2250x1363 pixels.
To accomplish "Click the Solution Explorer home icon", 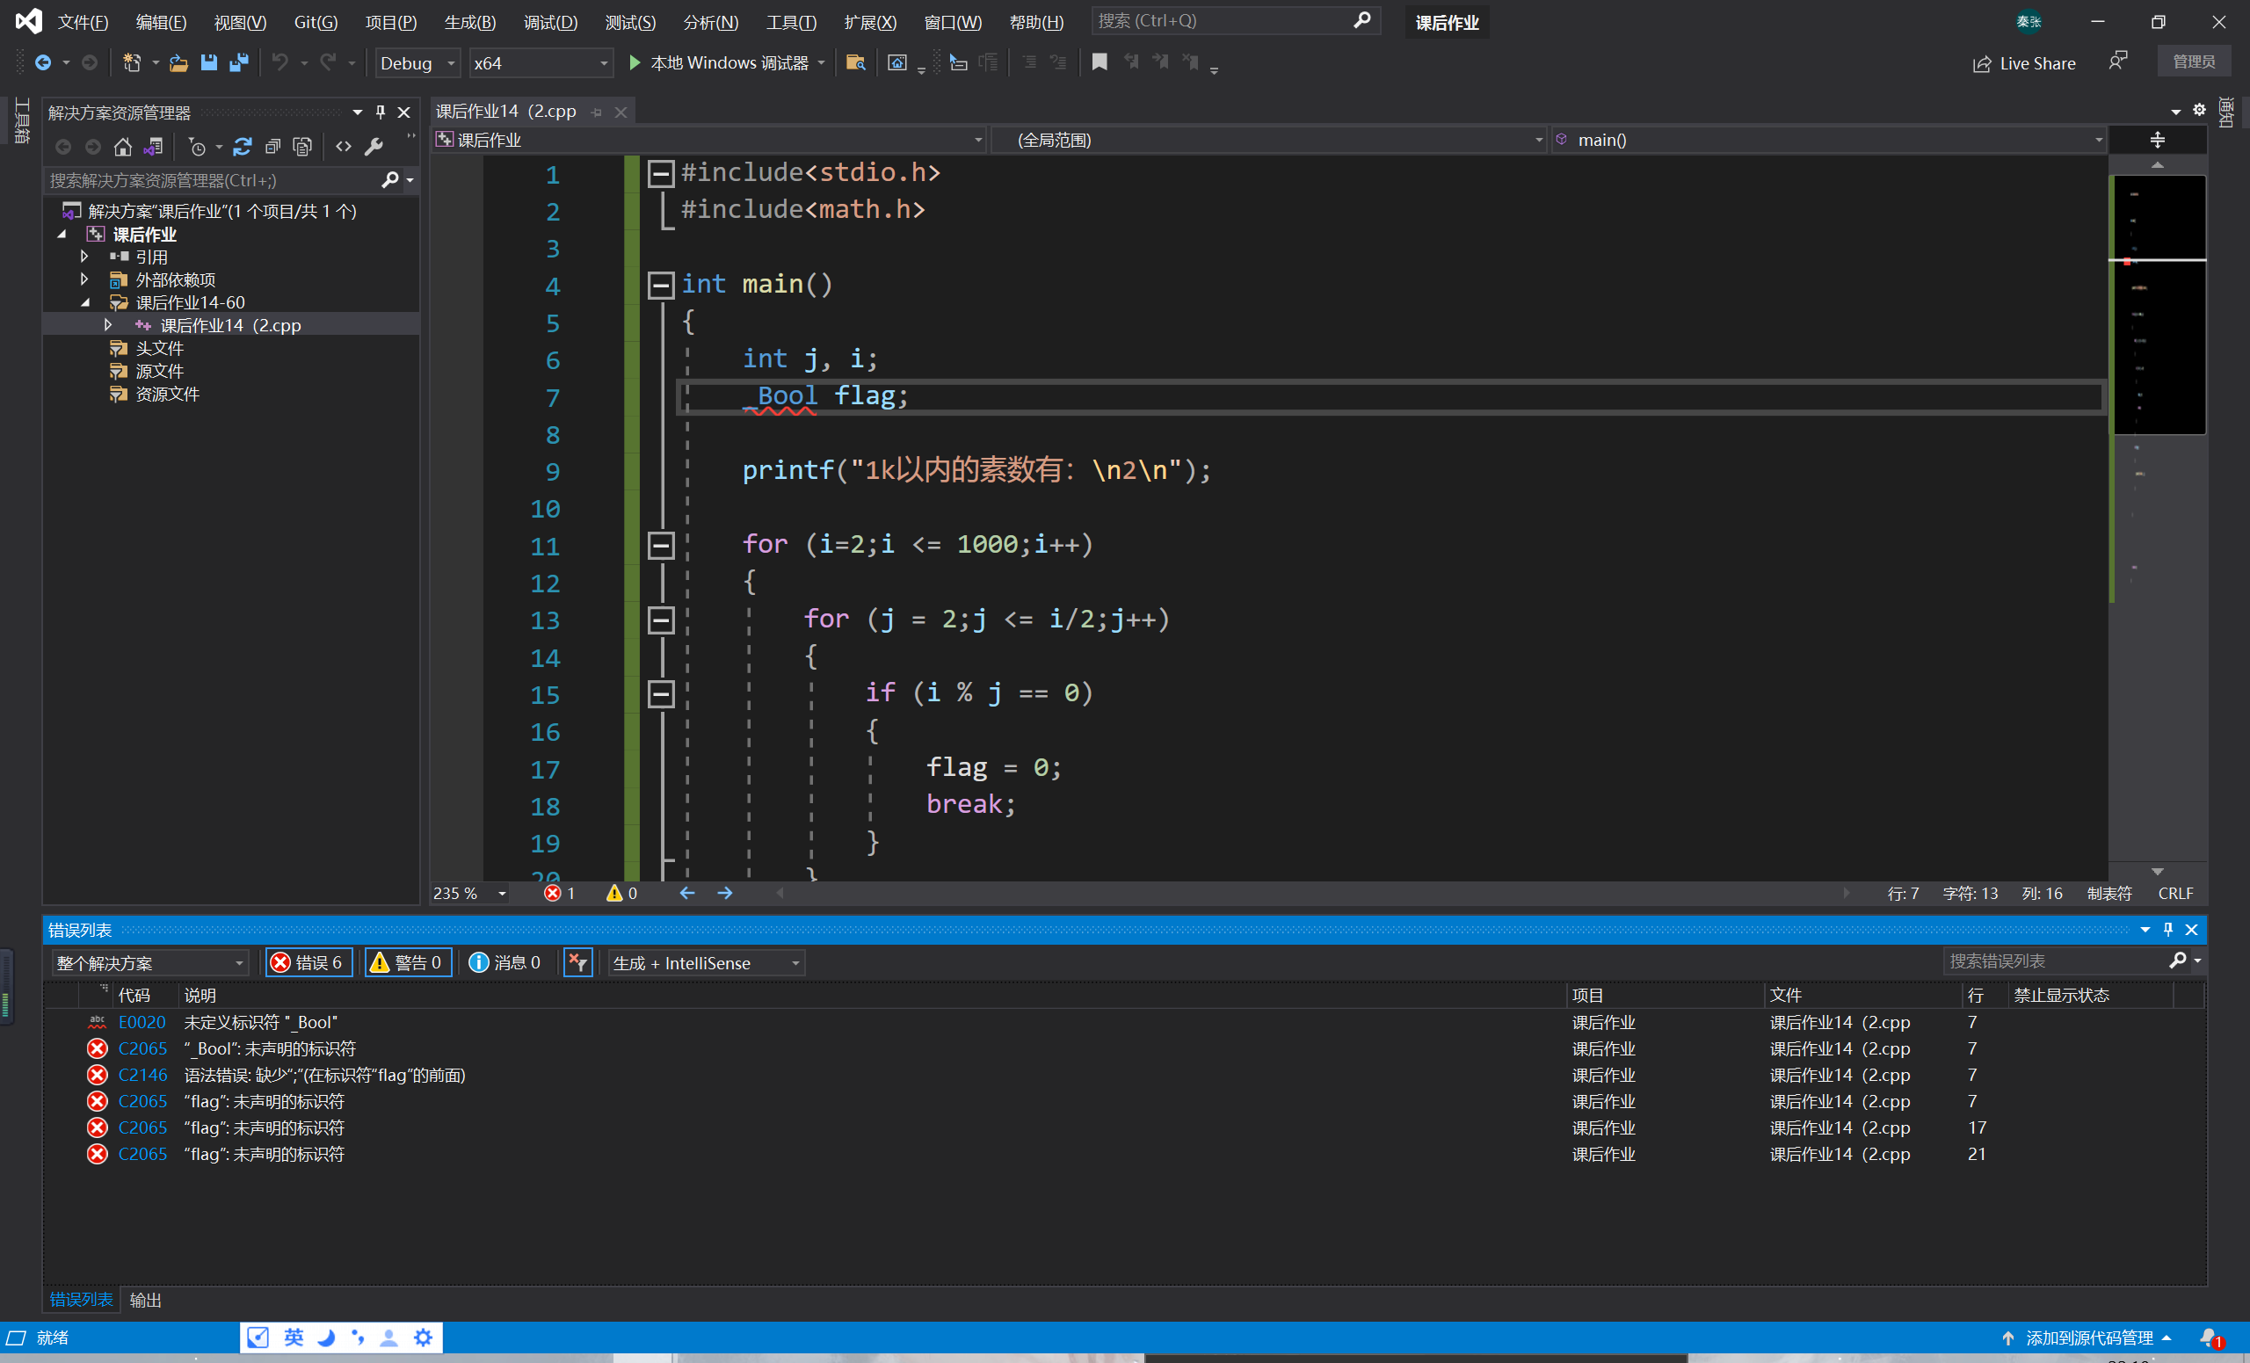I will pyautogui.click(x=122, y=147).
